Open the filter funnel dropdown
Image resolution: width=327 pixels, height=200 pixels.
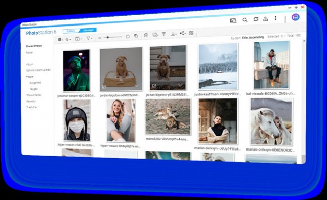(89, 38)
